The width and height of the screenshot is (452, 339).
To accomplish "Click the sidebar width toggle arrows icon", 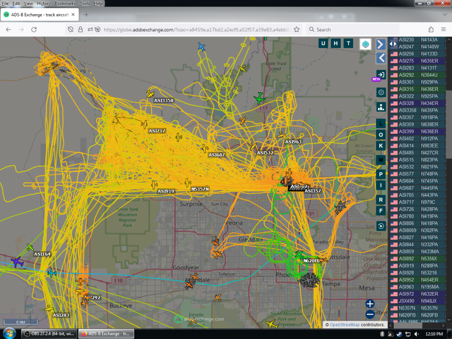I will pos(393,44).
